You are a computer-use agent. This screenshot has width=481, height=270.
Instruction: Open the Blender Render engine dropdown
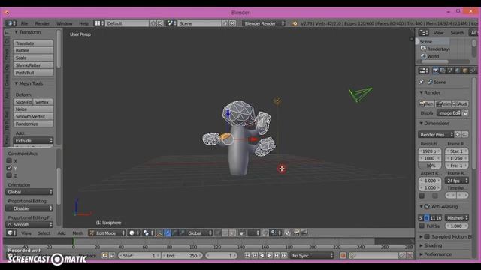(x=264, y=23)
